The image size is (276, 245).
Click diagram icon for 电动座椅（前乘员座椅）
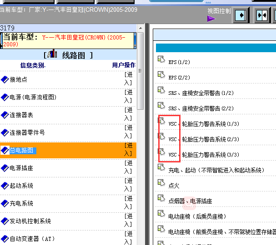[x=161, y=230]
